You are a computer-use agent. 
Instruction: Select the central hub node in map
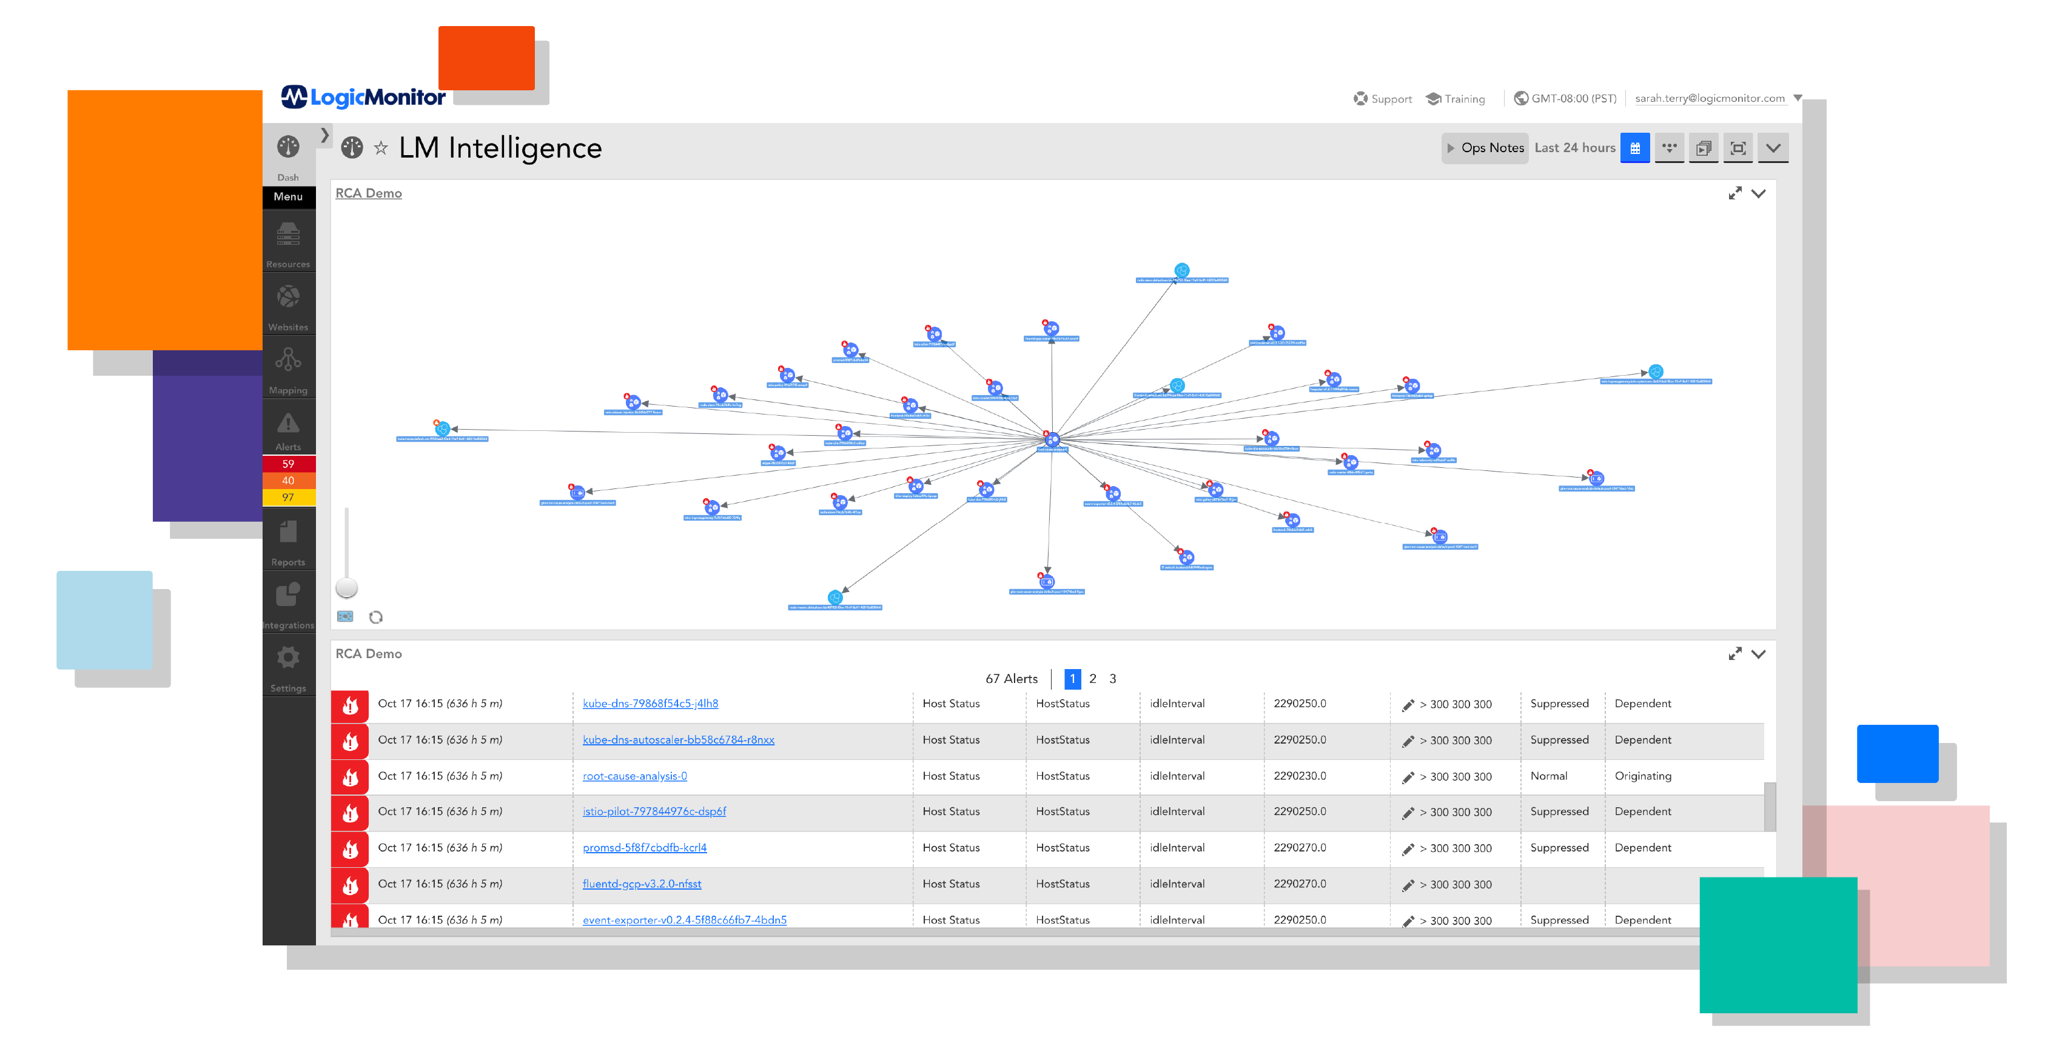(x=1052, y=439)
